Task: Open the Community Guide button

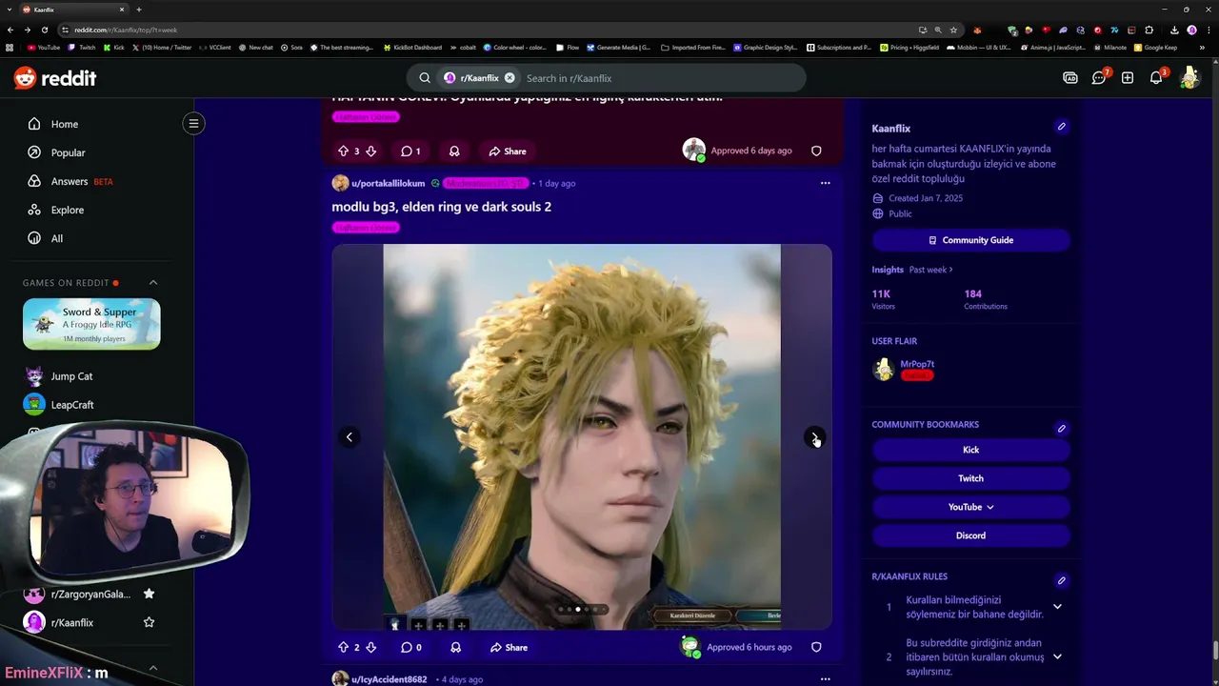Action: coord(970,240)
